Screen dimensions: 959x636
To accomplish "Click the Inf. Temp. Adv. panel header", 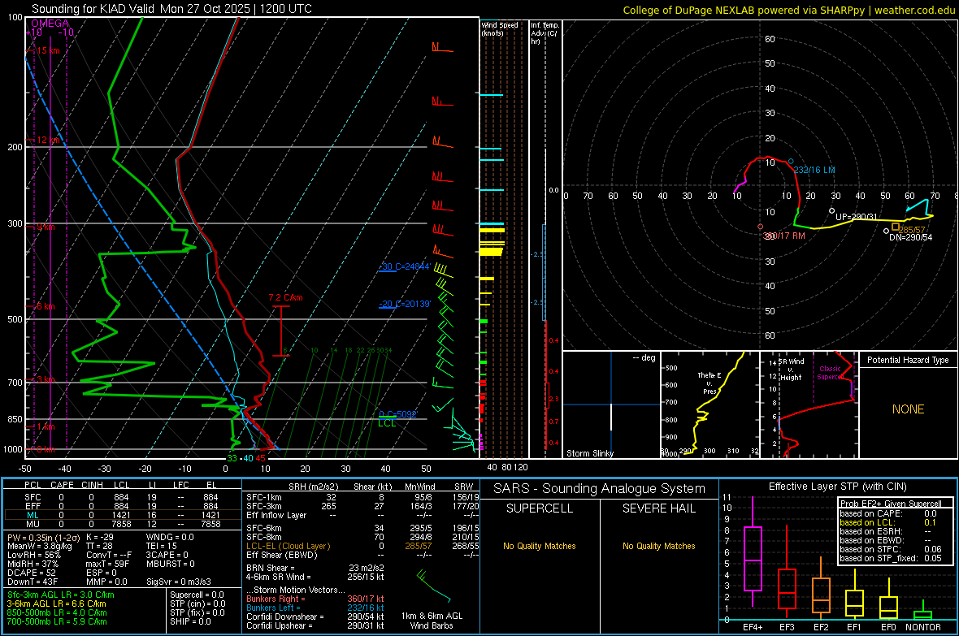I will click(545, 33).
